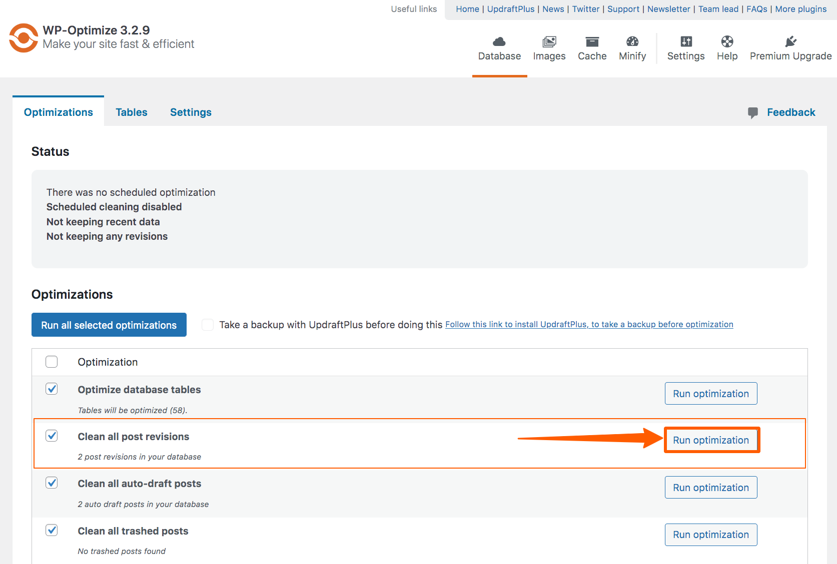Select the Optimizations tab
The image size is (837, 564).
(x=58, y=112)
